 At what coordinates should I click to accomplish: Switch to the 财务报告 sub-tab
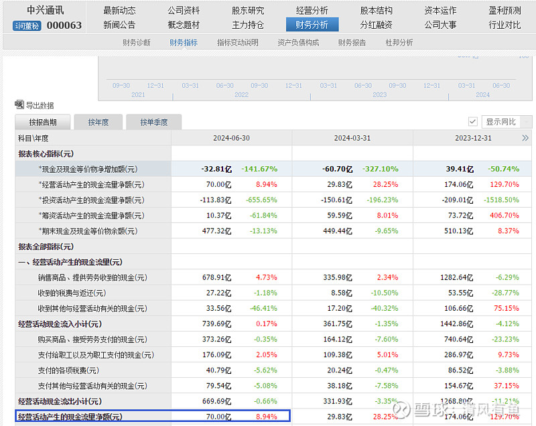[352, 43]
